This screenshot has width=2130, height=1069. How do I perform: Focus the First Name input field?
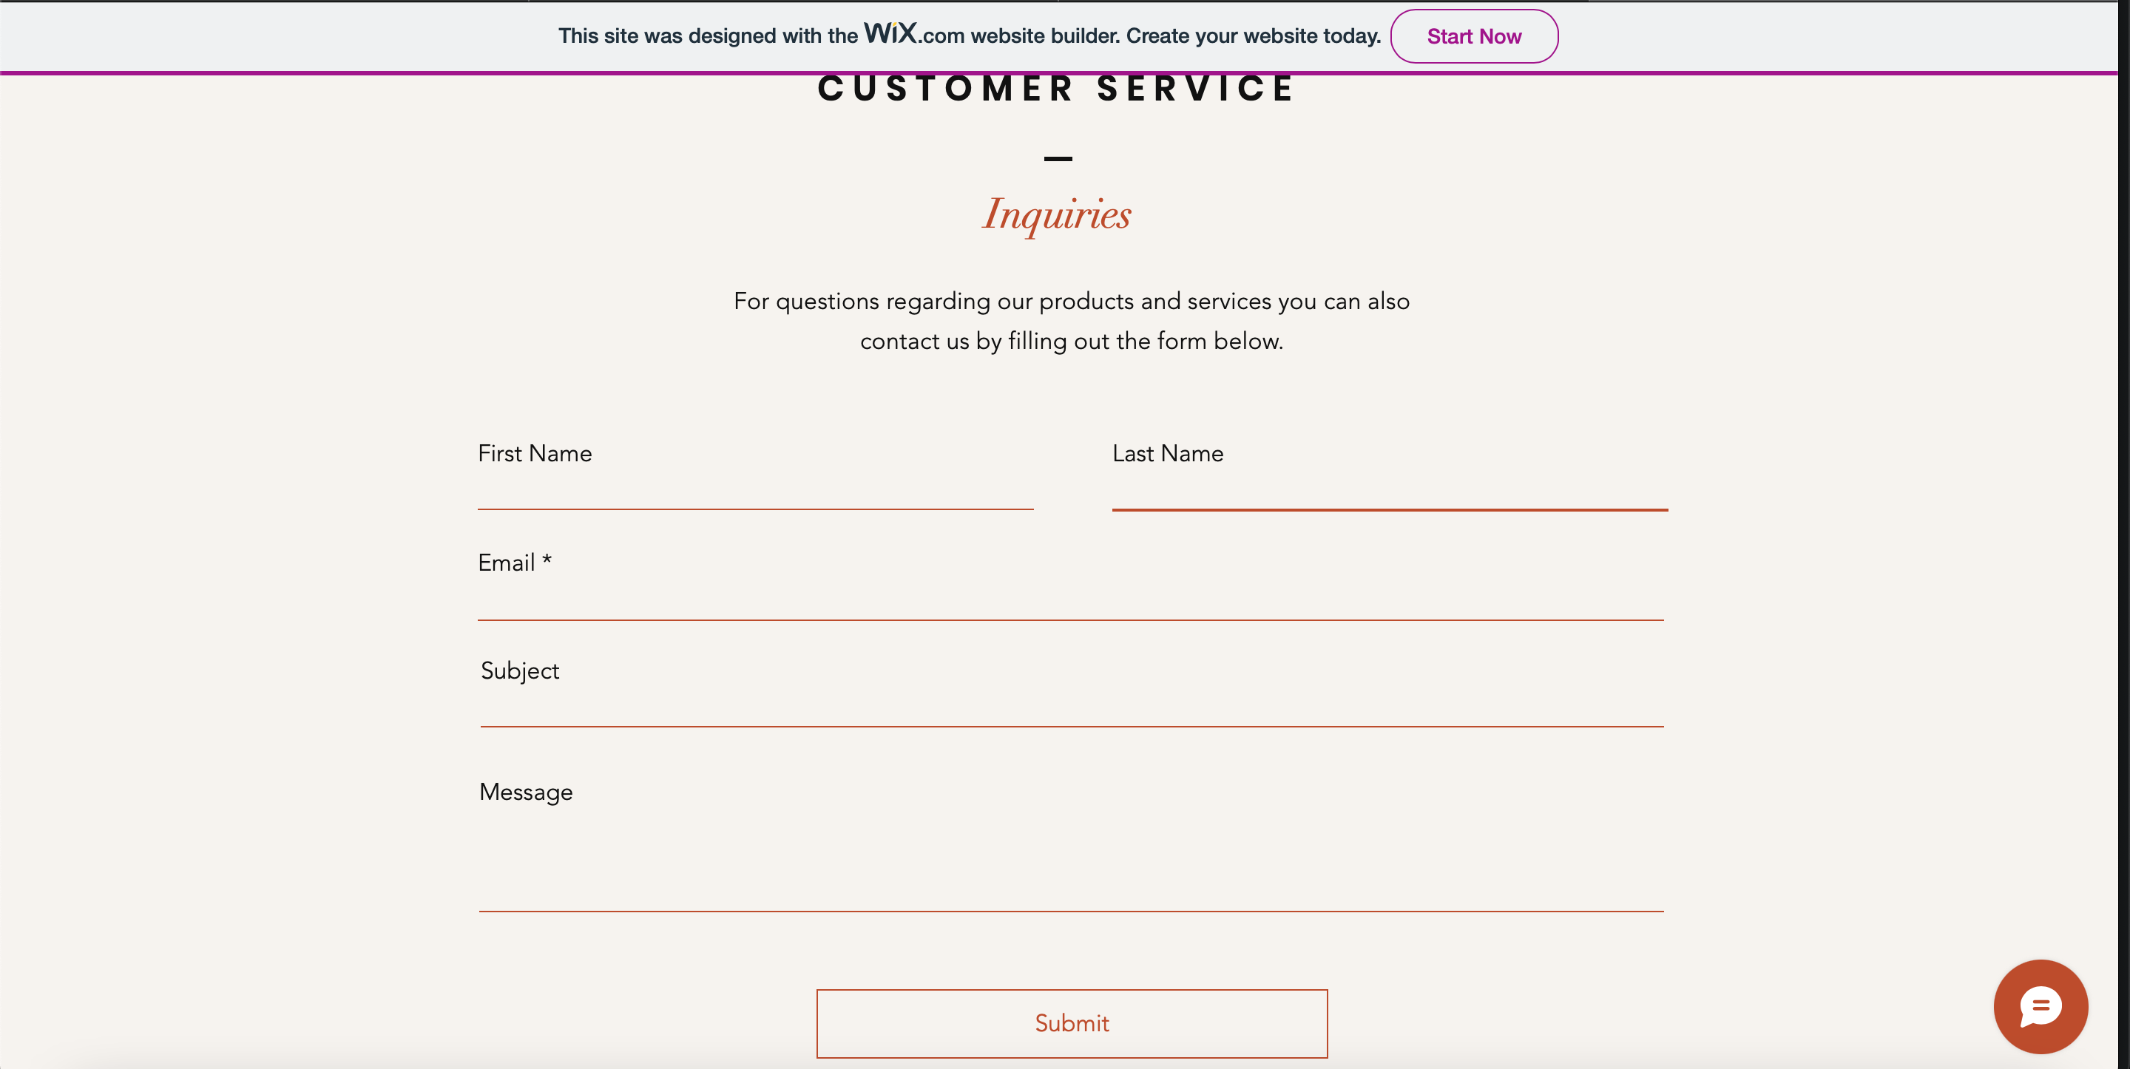click(755, 490)
